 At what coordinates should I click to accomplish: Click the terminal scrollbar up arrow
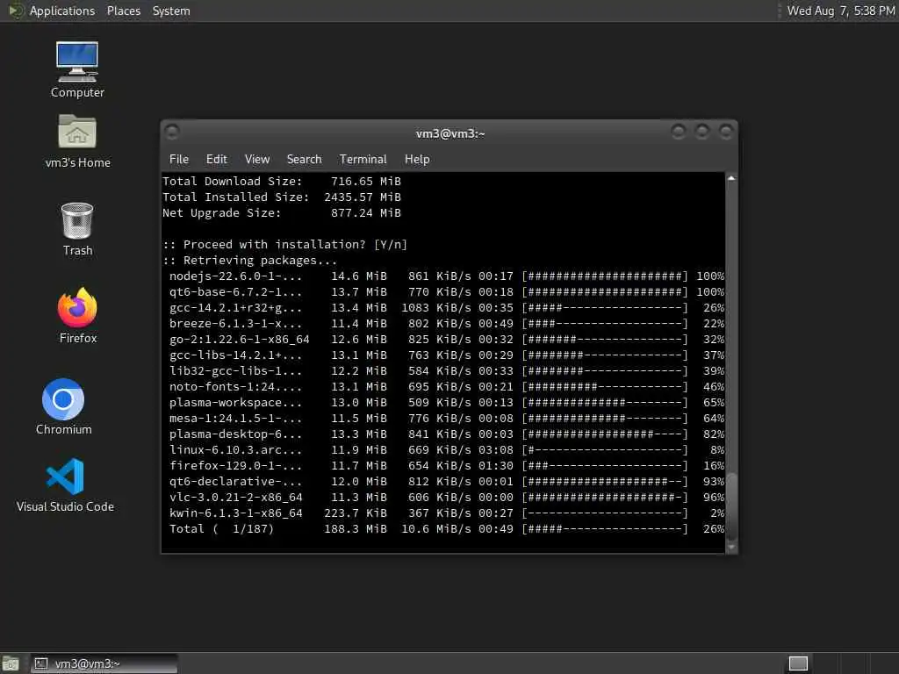731,179
